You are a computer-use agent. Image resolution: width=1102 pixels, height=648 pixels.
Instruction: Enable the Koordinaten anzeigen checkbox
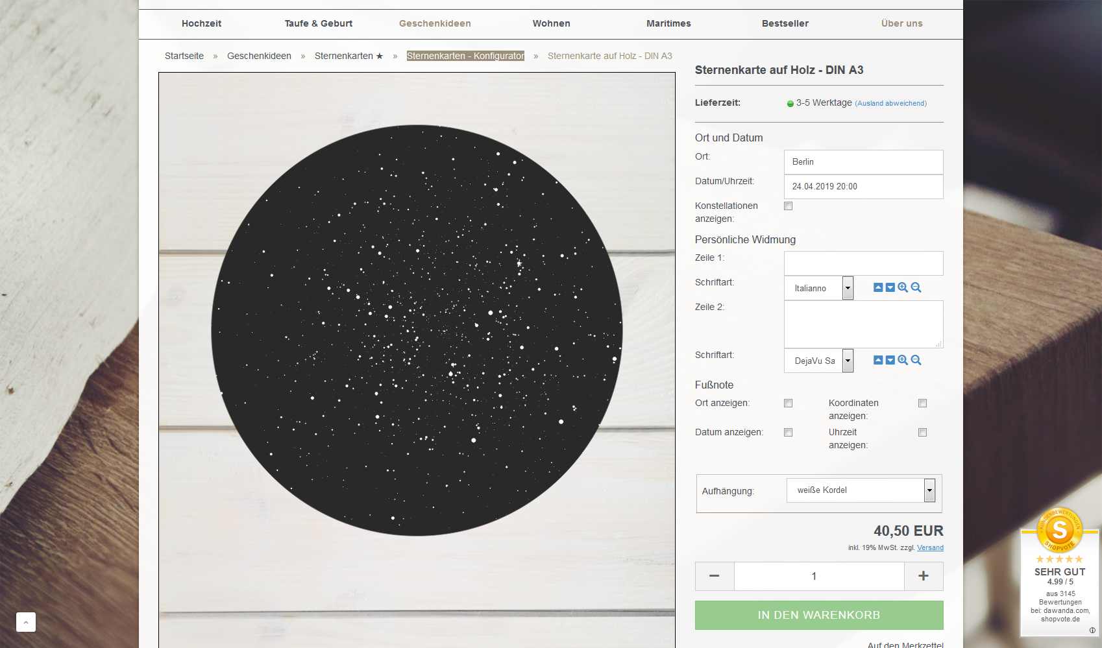click(x=922, y=403)
